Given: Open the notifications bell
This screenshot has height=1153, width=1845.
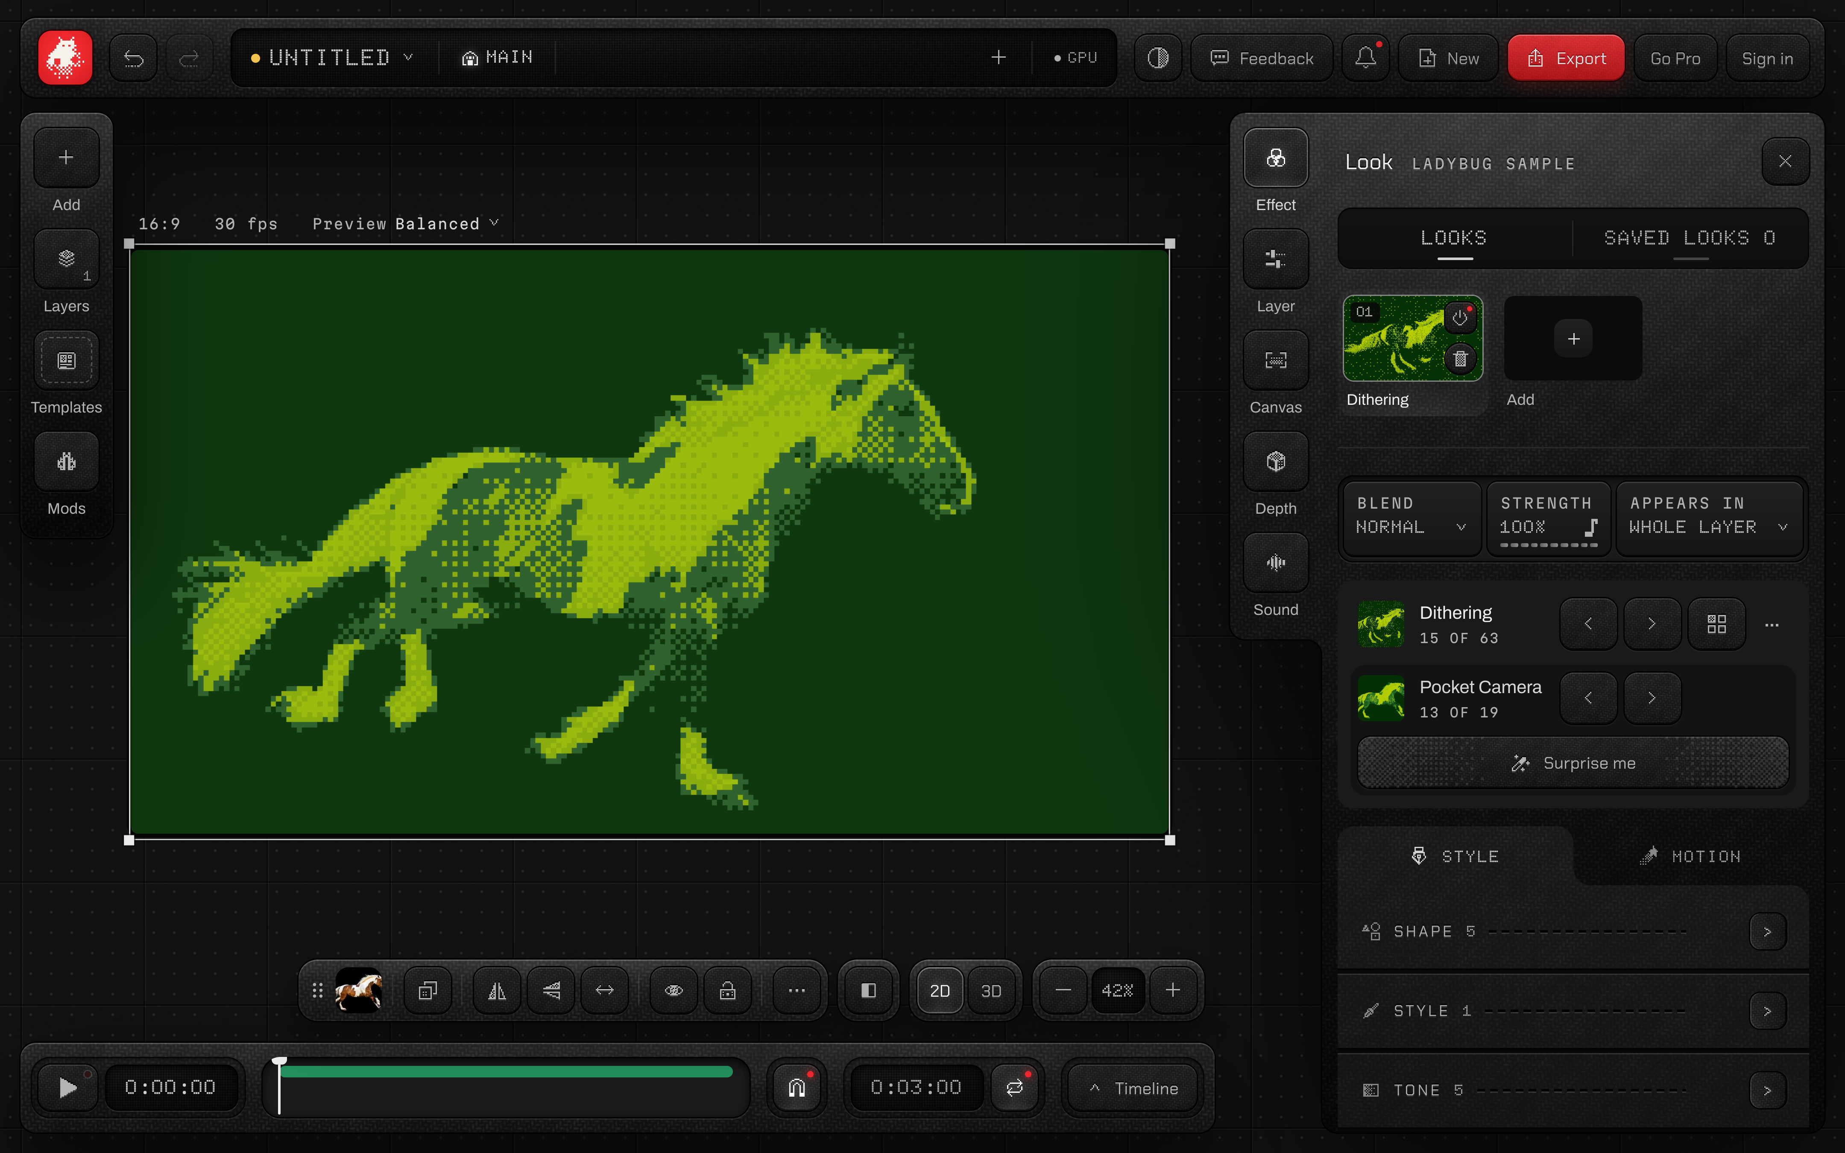Looking at the screenshot, I should click(1365, 58).
